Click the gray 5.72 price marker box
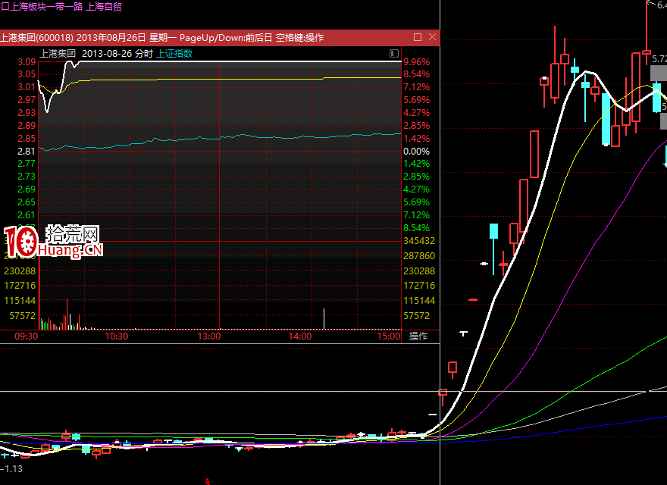Viewport: 667px width, 485px height. 659,74
